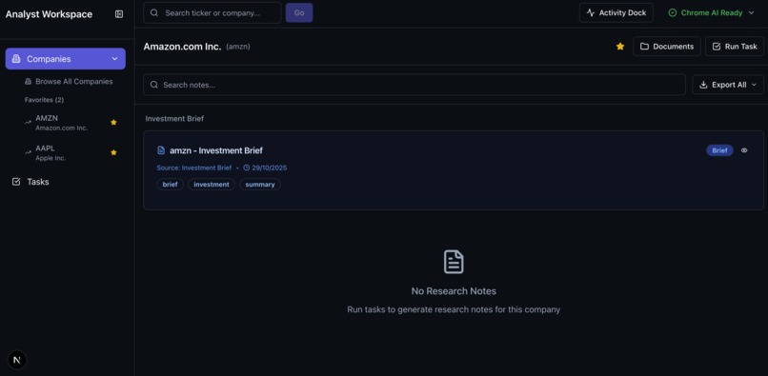Open the Export All dropdown arrow

[755, 85]
